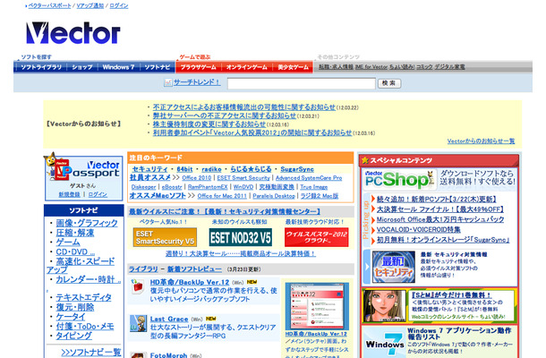Click the 64bit keyword
546x358 pixels.
click(x=184, y=169)
